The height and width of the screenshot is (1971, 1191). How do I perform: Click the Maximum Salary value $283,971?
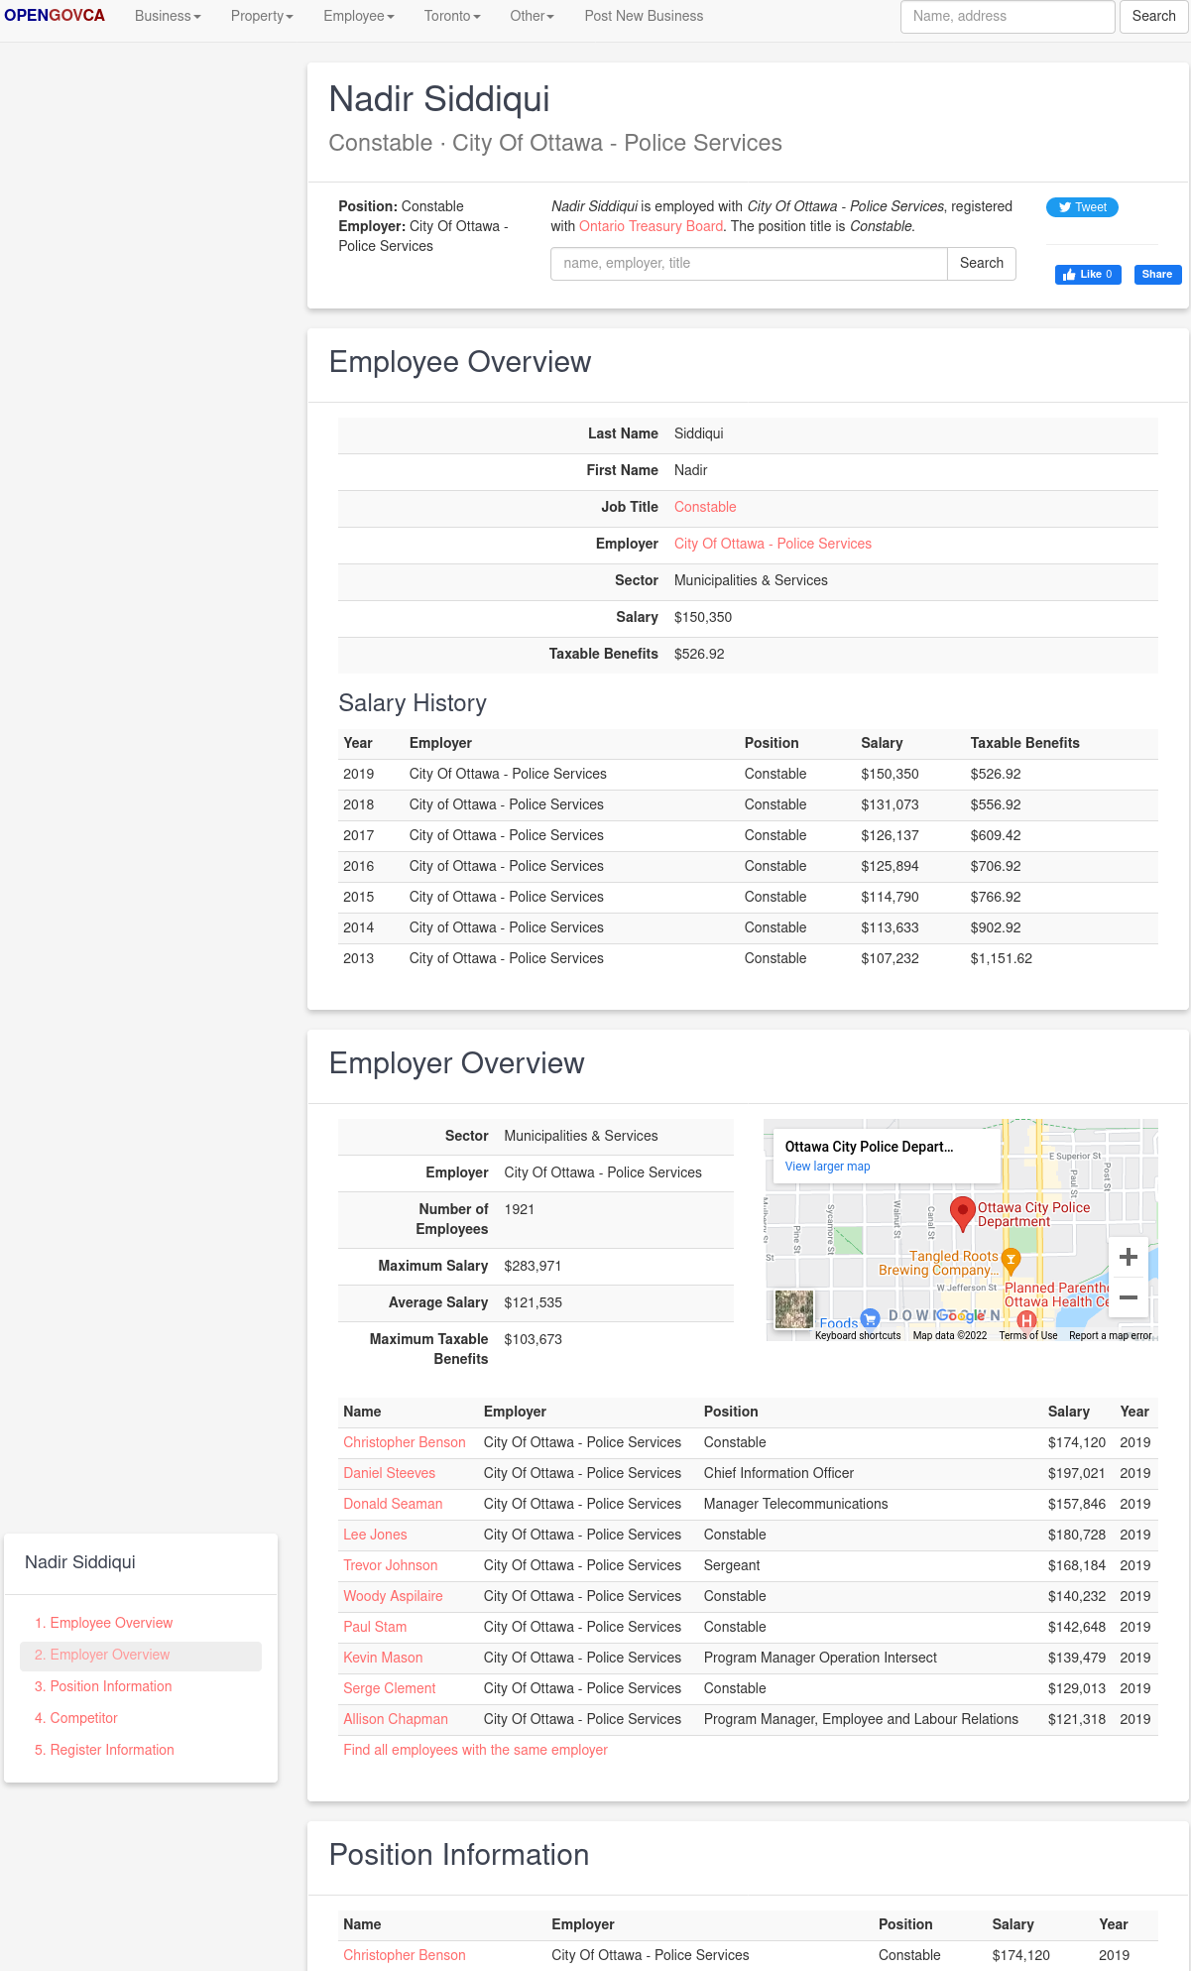pyautogui.click(x=533, y=1266)
